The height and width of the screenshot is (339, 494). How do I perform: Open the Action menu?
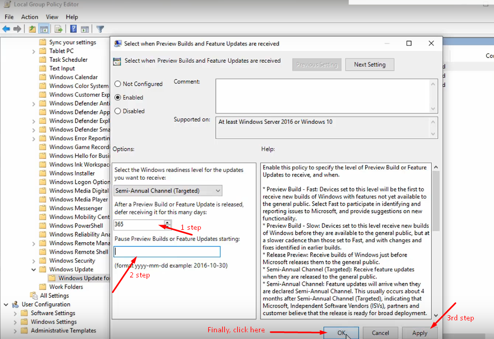(30, 17)
